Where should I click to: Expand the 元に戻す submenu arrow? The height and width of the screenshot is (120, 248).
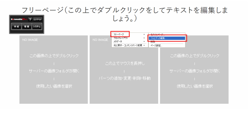point(144,45)
